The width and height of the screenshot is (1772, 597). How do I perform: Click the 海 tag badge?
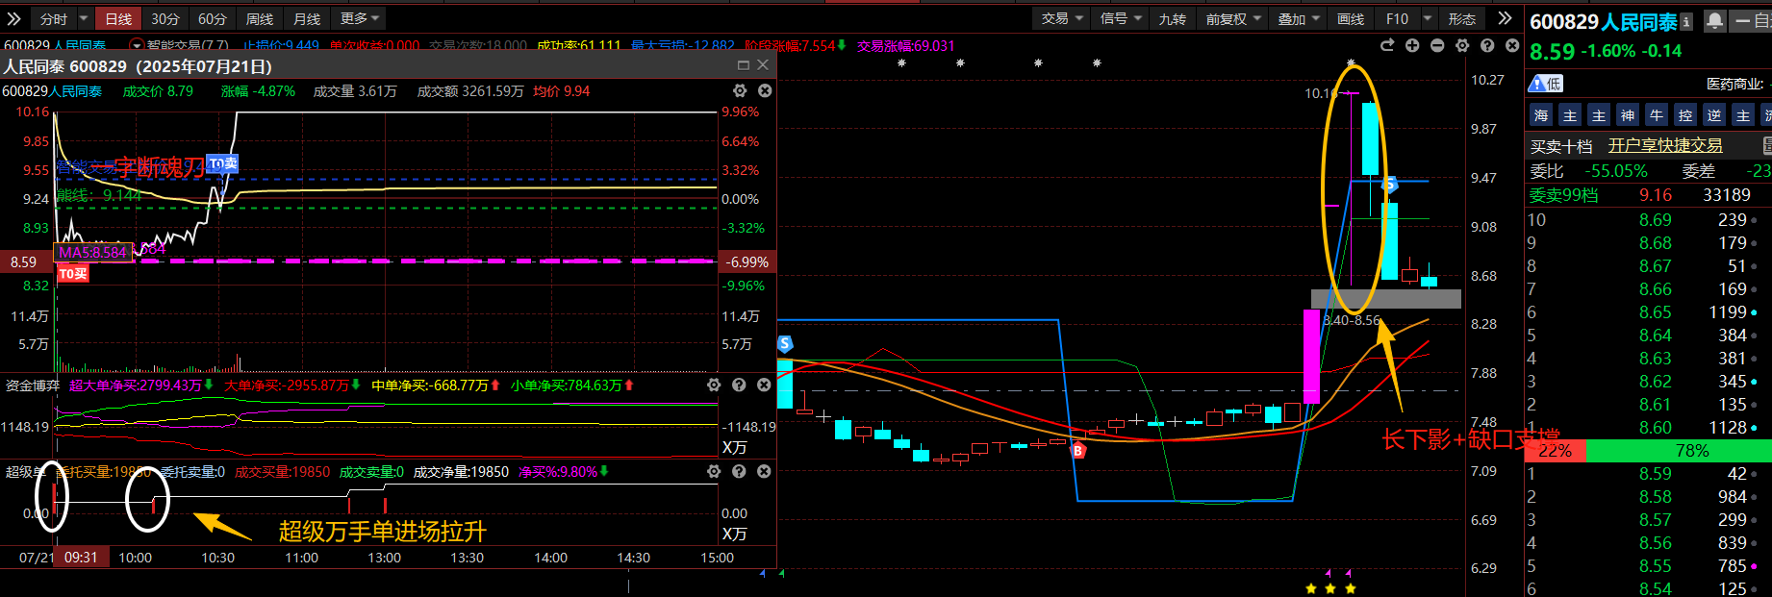pos(1541,115)
